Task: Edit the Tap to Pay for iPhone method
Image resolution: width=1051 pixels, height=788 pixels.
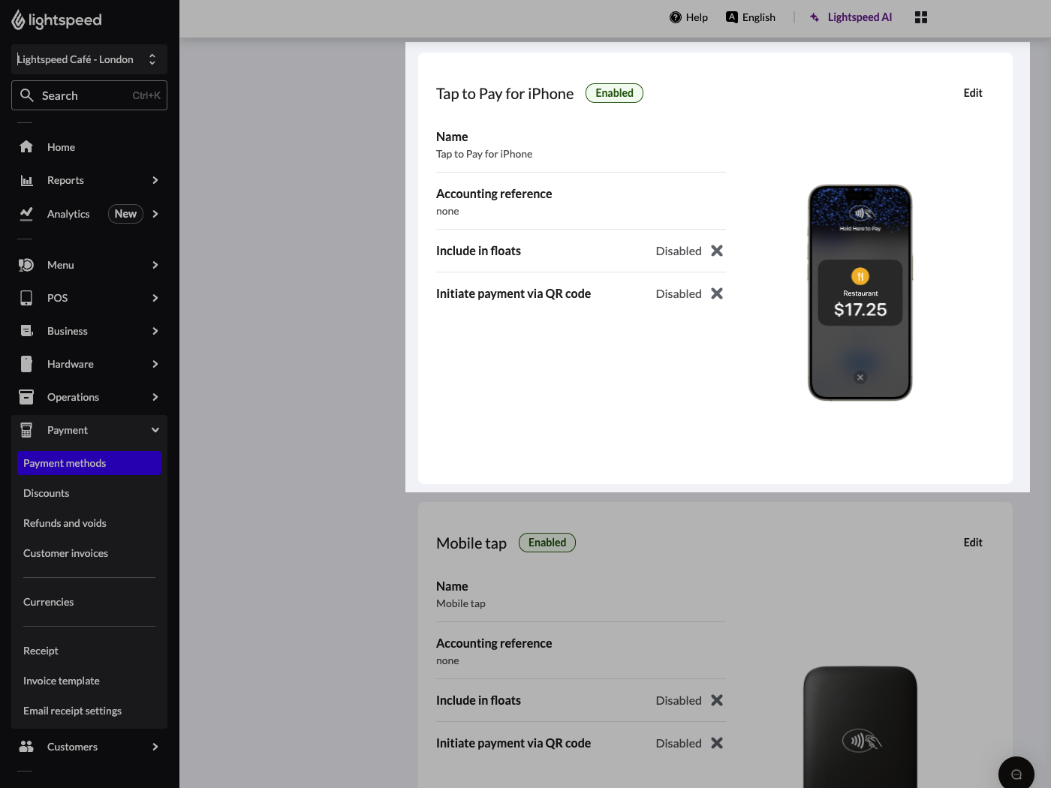Action: point(973,92)
